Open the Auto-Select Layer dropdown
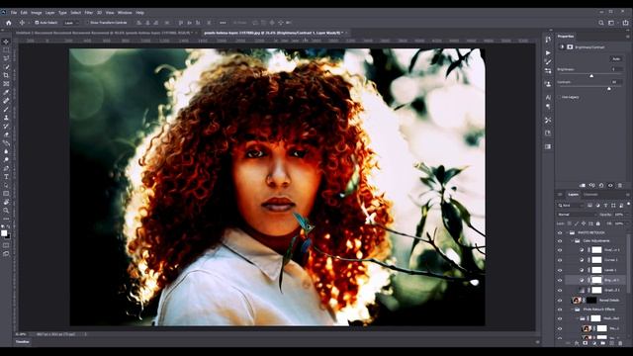Screen dimensions: 633x356 tap(71, 23)
